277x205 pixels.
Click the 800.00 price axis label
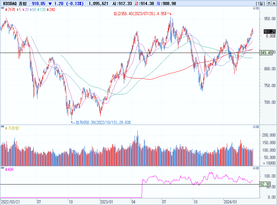click(270, 69)
